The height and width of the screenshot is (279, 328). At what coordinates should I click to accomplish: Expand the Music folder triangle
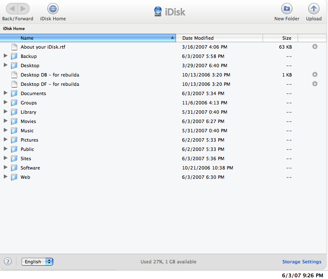point(5,130)
